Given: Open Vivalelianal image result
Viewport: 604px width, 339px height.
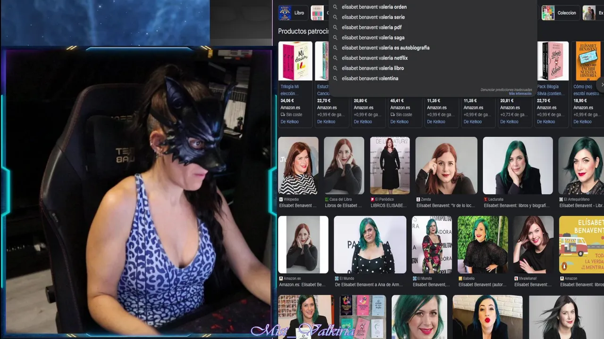Looking at the screenshot, I should 533,245.
